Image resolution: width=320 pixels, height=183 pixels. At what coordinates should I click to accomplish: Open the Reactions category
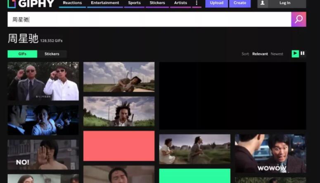[x=72, y=3]
